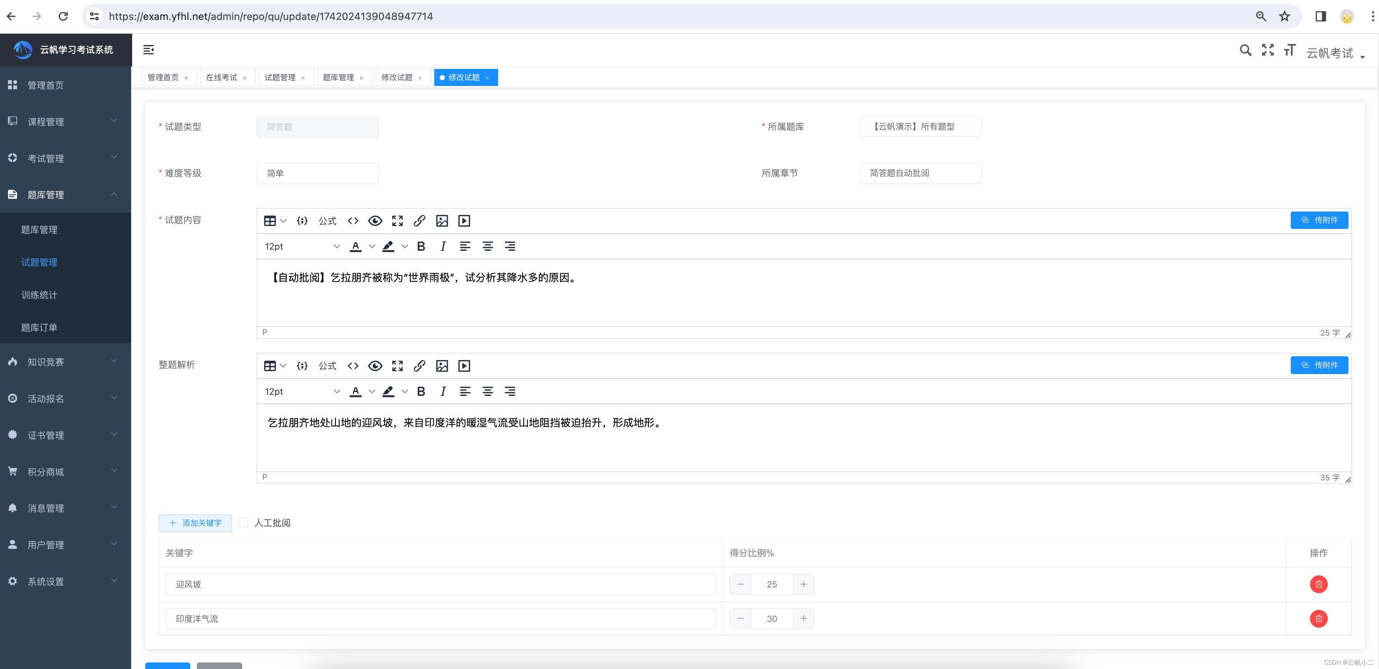Expand the 考试管理 sidebar menu

click(65, 158)
